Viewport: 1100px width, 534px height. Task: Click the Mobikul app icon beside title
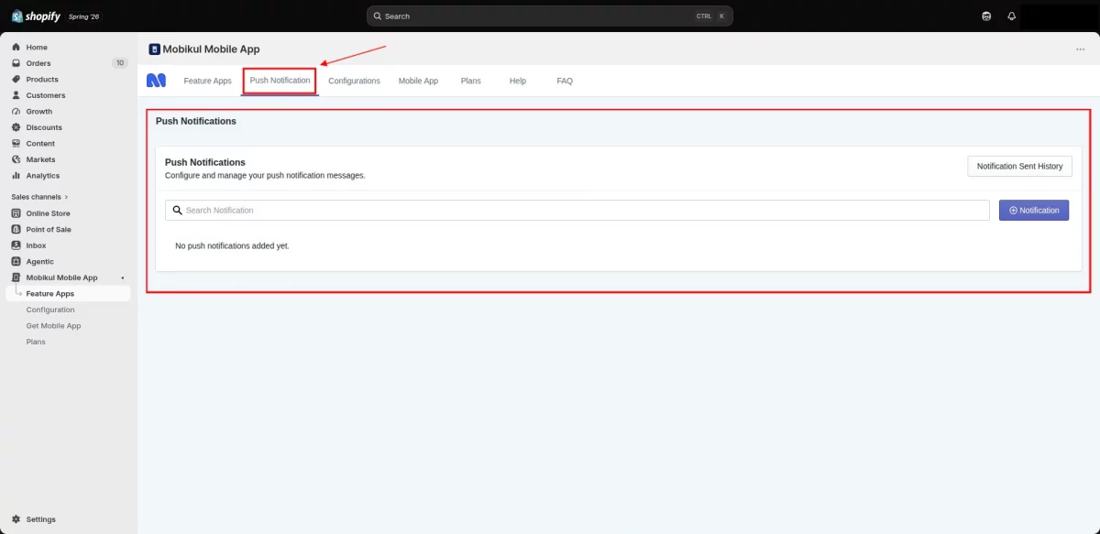[x=154, y=49]
